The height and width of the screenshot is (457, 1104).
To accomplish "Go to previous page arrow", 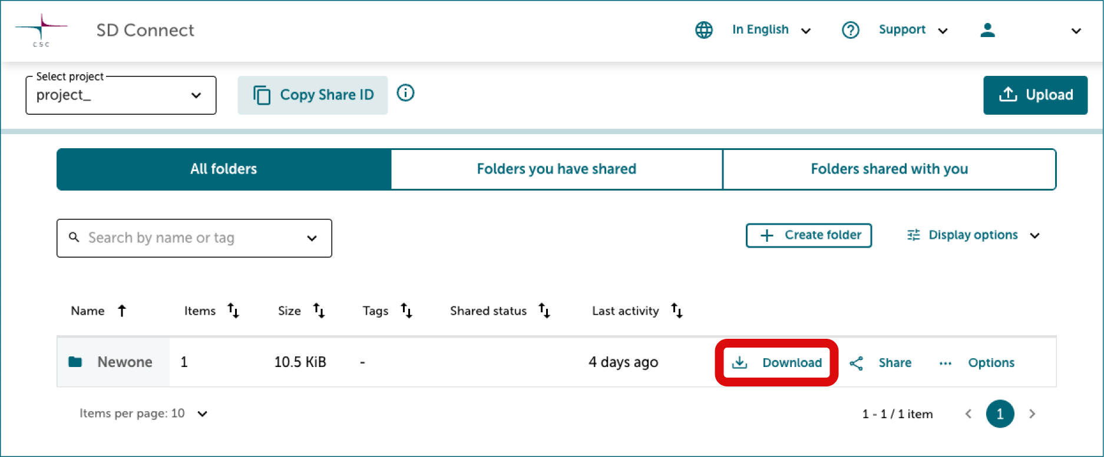I will pos(969,414).
